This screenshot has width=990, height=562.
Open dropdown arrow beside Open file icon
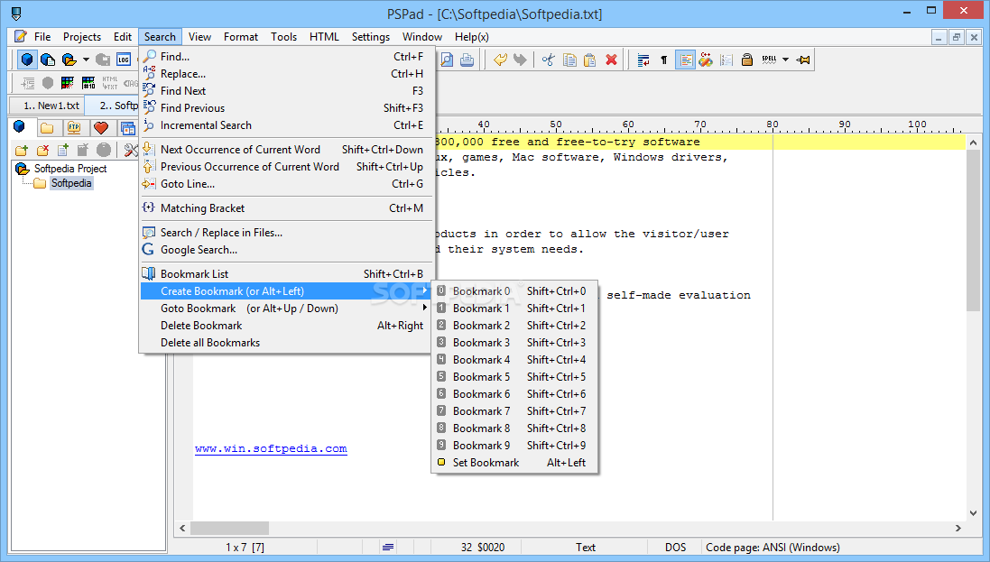point(86,60)
